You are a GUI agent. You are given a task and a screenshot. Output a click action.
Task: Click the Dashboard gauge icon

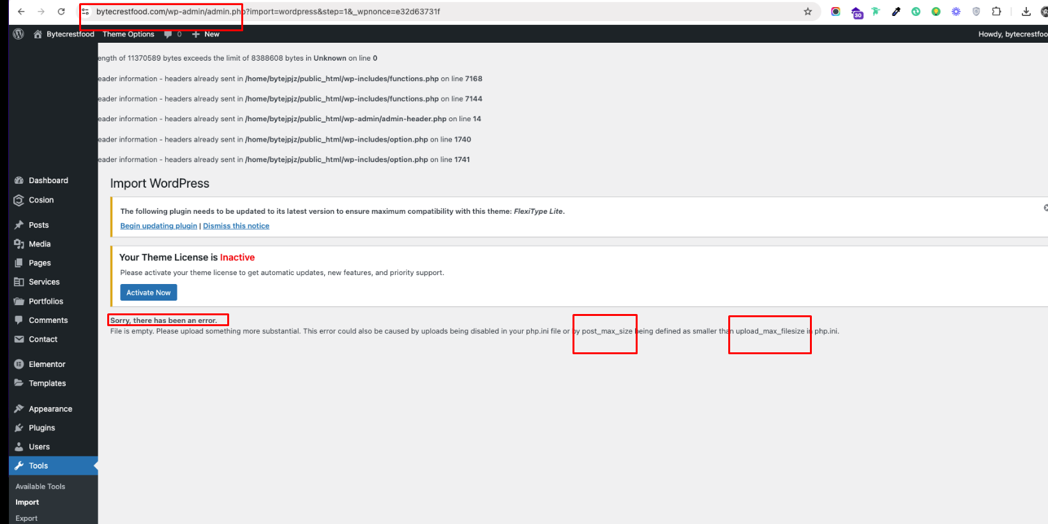pyautogui.click(x=19, y=181)
